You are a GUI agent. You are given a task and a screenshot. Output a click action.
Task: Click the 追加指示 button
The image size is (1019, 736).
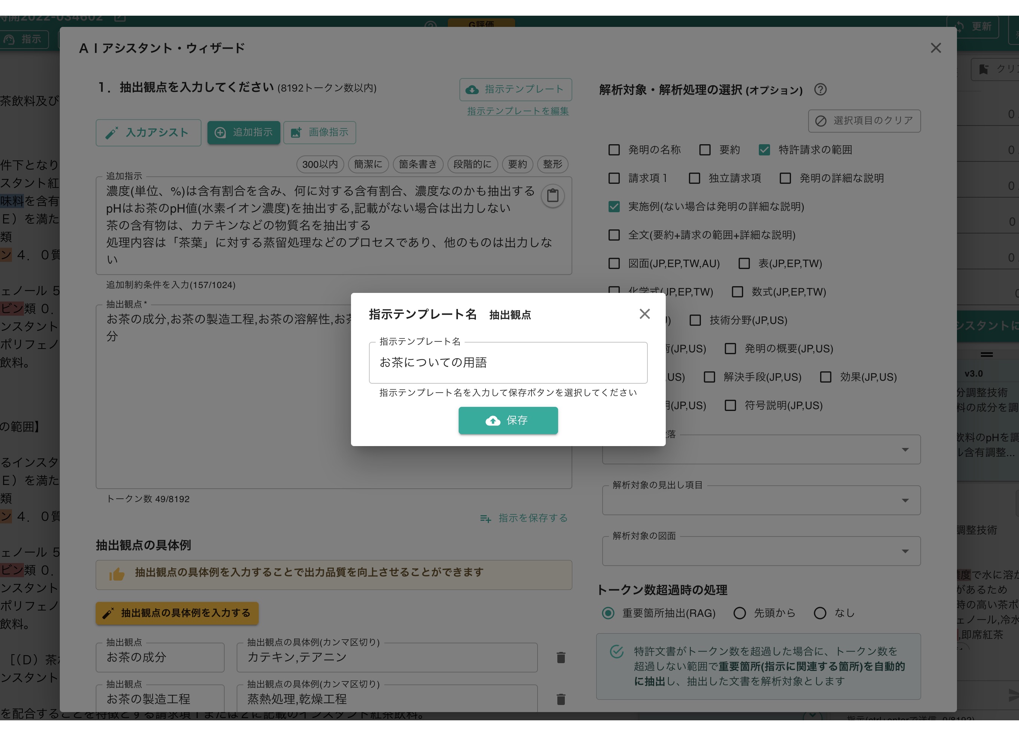click(243, 133)
